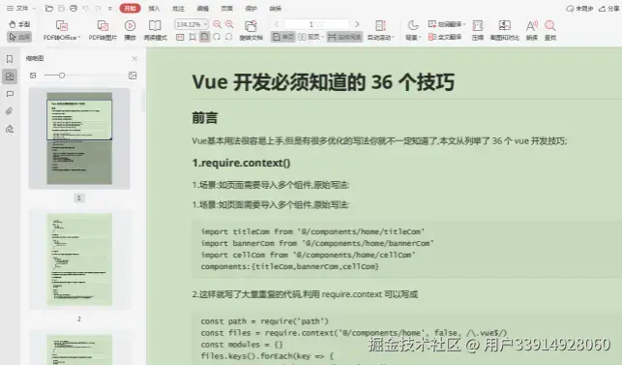Go to the next page arrow
Screen dimensions: 622x365
tap(357, 24)
